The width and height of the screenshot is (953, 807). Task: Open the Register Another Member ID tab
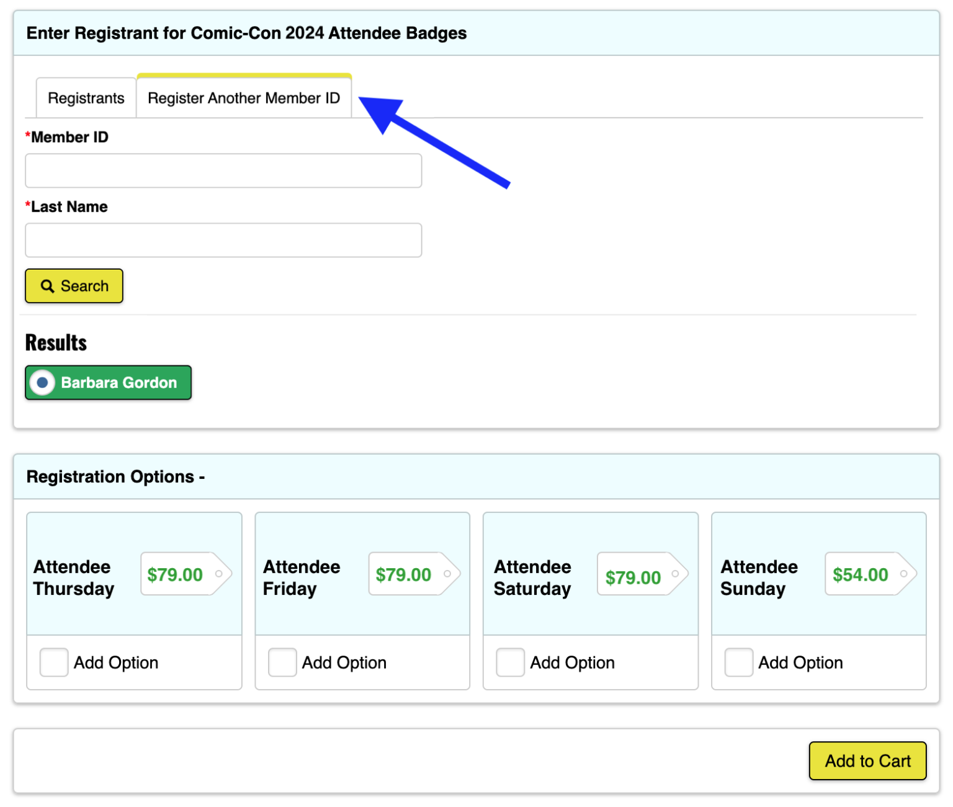click(x=244, y=98)
